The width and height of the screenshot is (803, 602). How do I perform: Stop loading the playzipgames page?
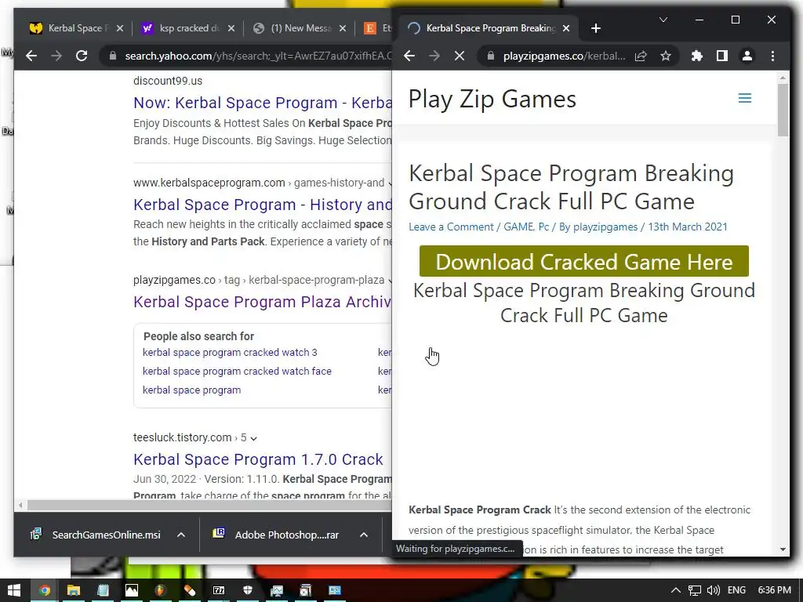pos(460,56)
